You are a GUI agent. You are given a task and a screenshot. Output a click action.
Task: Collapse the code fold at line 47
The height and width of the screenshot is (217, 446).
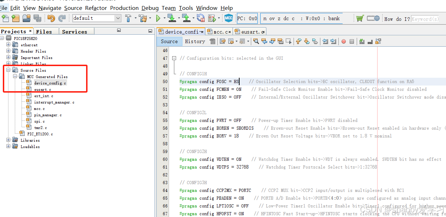tap(174, 58)
